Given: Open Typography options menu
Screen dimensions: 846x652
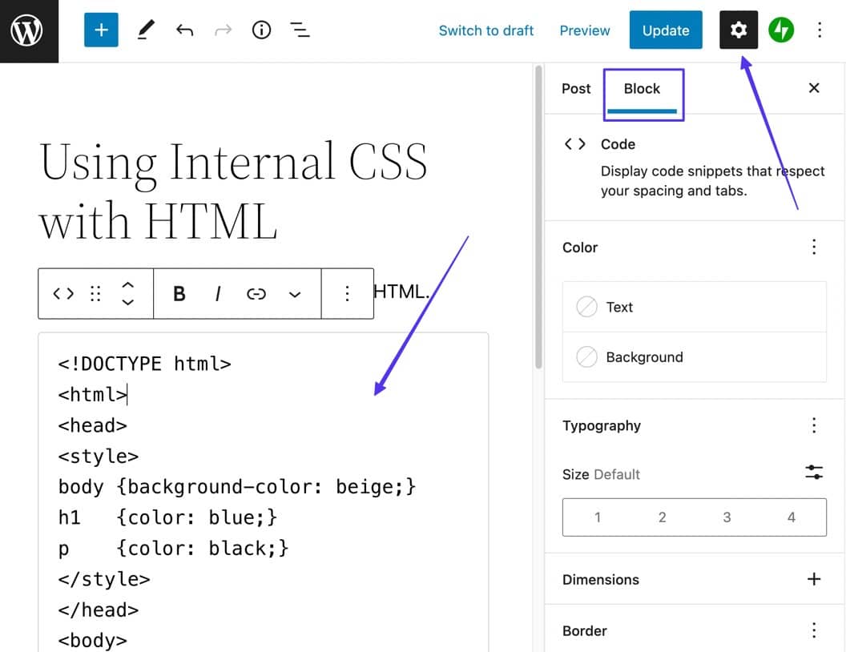Looking at the screenshot, I should tap(813, 425).
